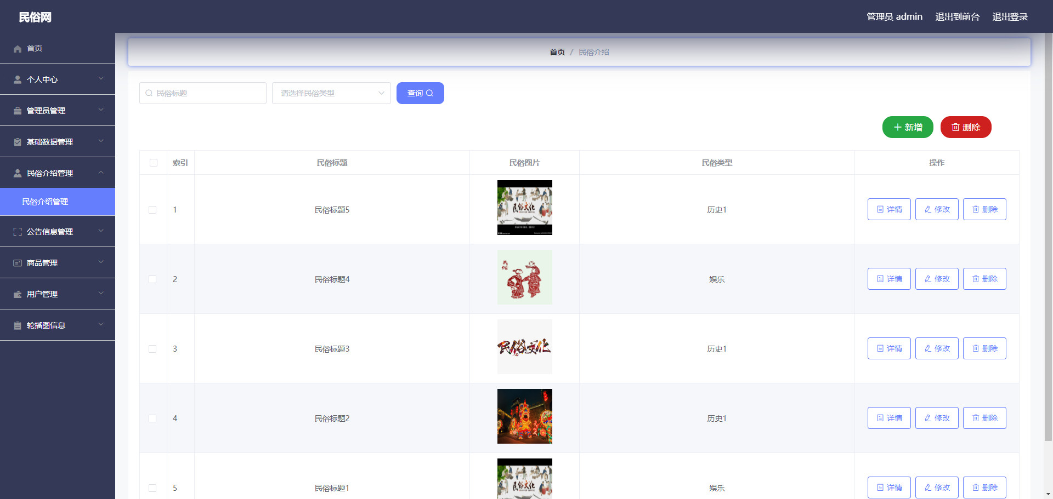This screenshot has width=1053, height=499.
Task: Click the 轮播图信息 sidebar icon
Action: coord(18,325)
